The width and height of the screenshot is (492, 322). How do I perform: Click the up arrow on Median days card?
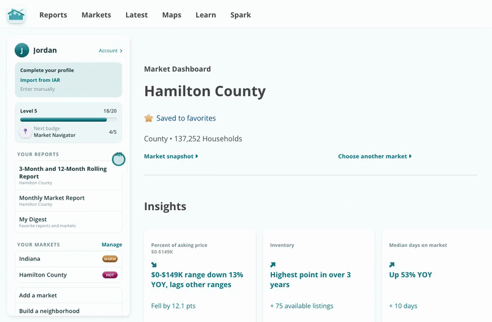[392, 265]
